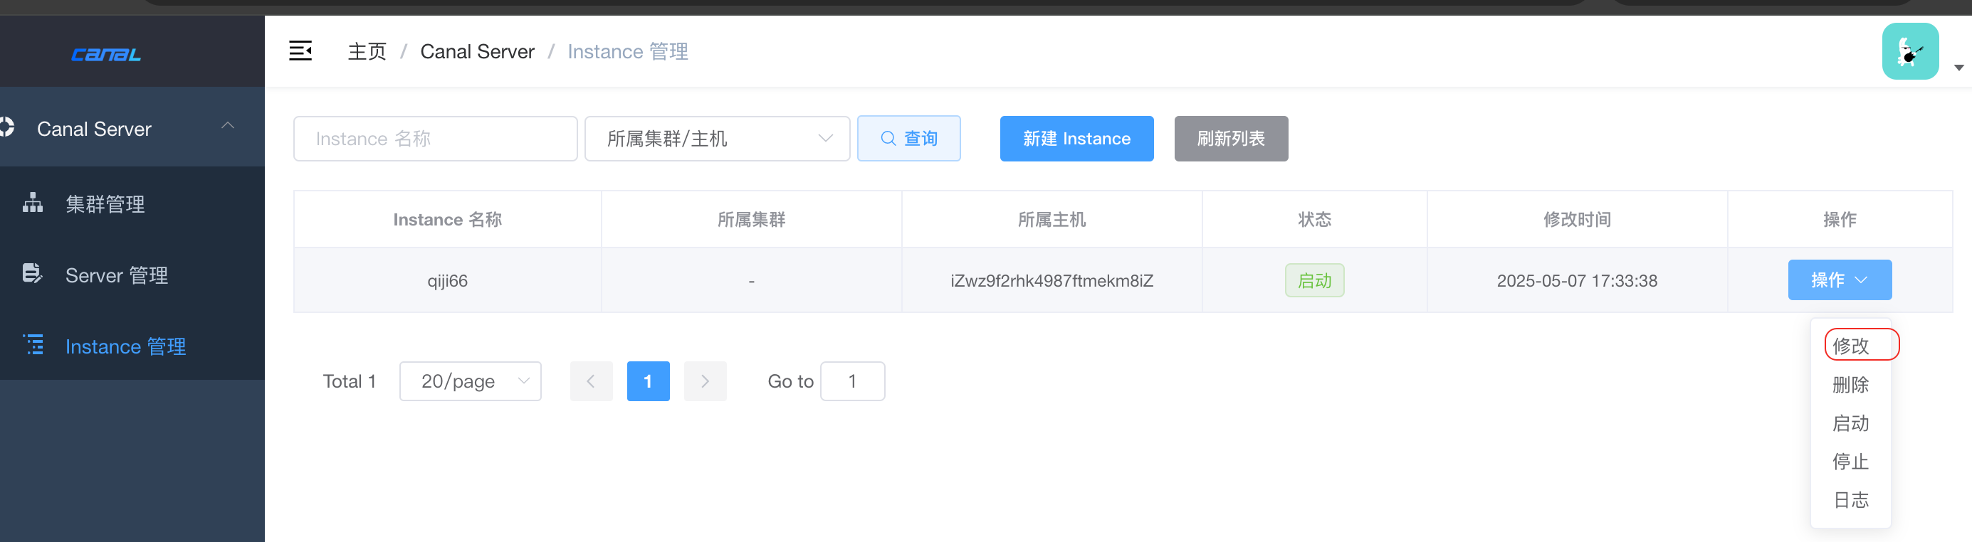This screenshot has width=1972, height=542.
Task: Choose 修改 from the operations menu
Action: coord(1851,346)
